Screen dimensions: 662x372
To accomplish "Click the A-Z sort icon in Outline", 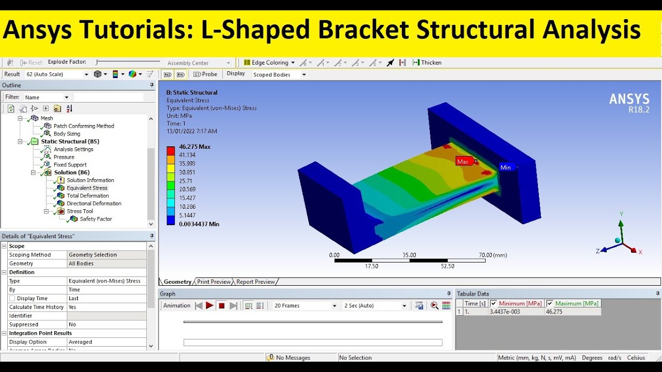I will [69, 109].
